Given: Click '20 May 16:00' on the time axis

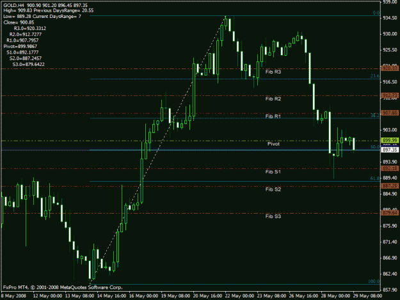Looking at the screenshot, I should tap(207, 296).
